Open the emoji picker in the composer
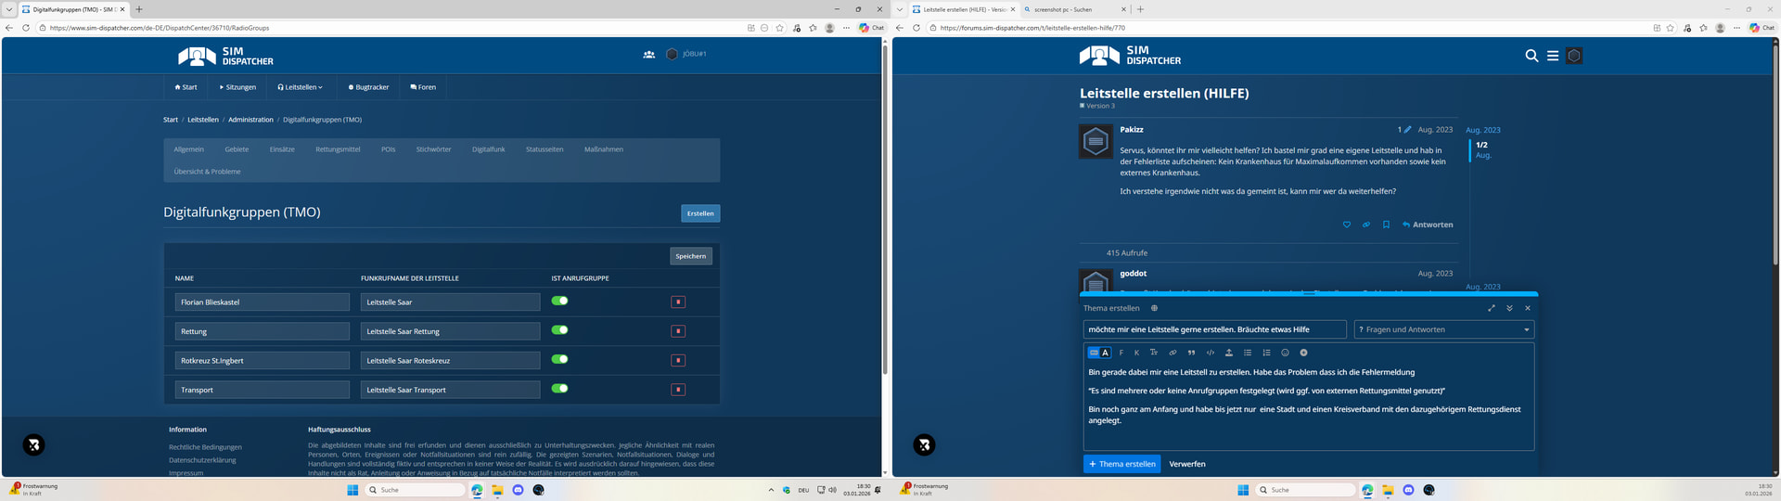The image size is (1781, 501). point(1285,353)
